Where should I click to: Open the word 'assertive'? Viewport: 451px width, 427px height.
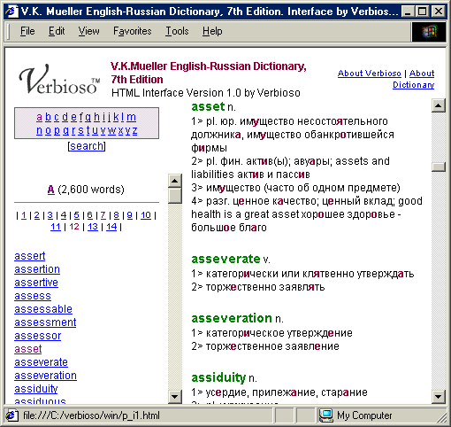coord(36,283)
